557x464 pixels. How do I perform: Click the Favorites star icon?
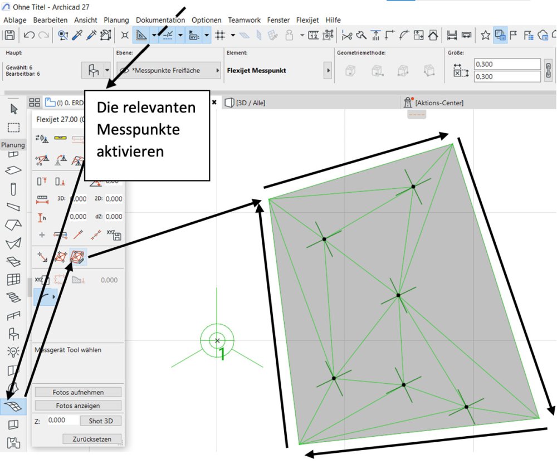[485, 35]
